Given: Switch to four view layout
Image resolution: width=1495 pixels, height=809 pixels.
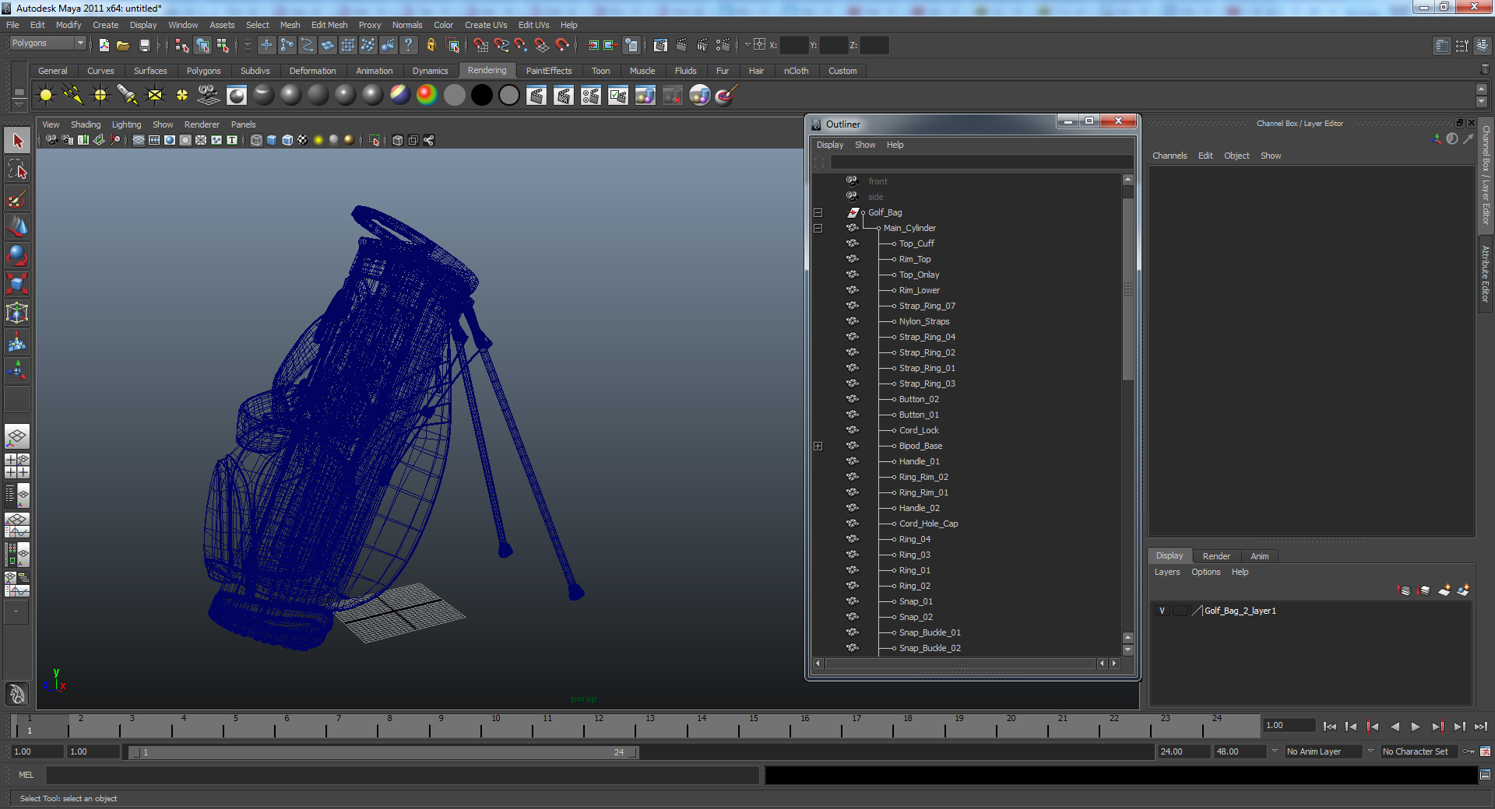Looking at the screenshot, I should [17, 465].
